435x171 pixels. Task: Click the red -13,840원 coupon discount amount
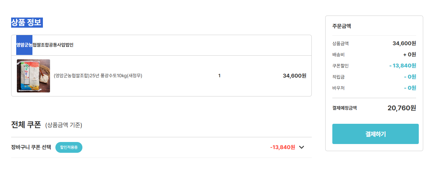pyautogui.click(x=282, y=147)
